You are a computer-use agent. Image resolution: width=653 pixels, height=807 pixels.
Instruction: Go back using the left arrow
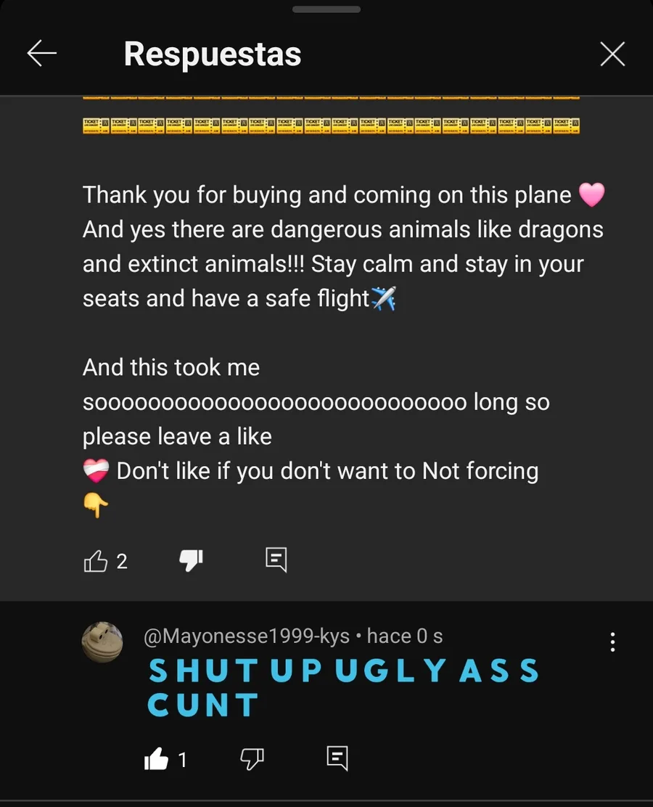[41, 54]
